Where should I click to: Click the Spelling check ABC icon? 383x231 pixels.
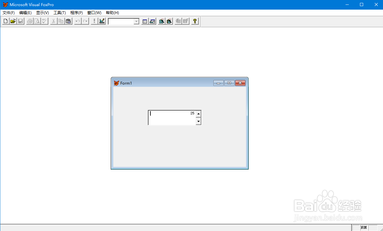coord(44,21)
